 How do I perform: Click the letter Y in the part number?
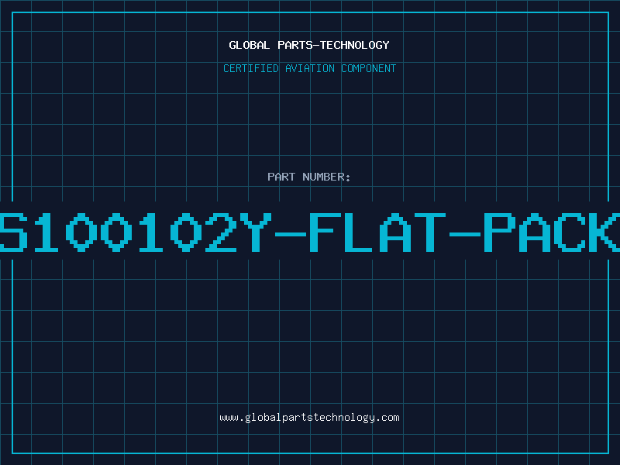pyautogui.click(x=256, y=232)
